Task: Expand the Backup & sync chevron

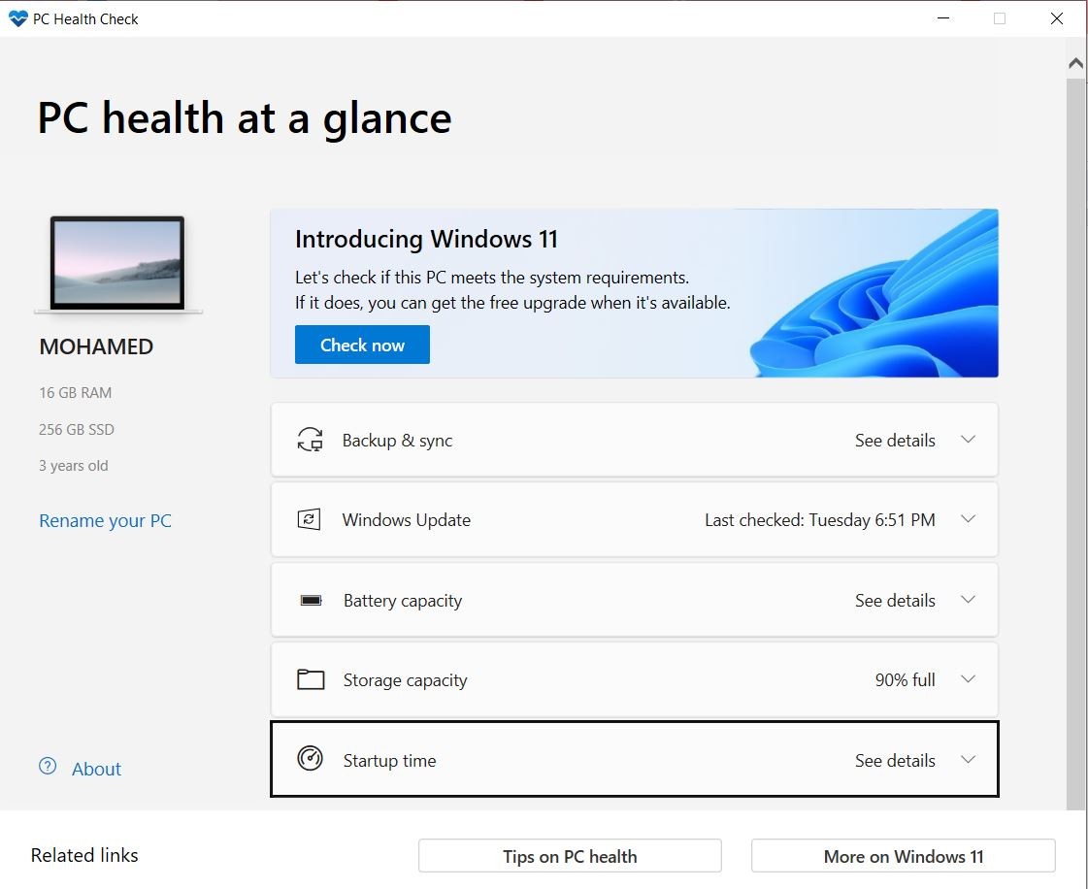Action: point(968,440)
